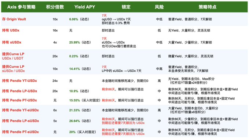Click 'ogUSD → USDx 7天' lock text
The width and height of the screenshot is (249, 138).
coord(116,19)
